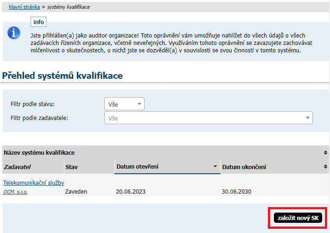Click the info tab label
330x233 pixels.
point(38,22)
